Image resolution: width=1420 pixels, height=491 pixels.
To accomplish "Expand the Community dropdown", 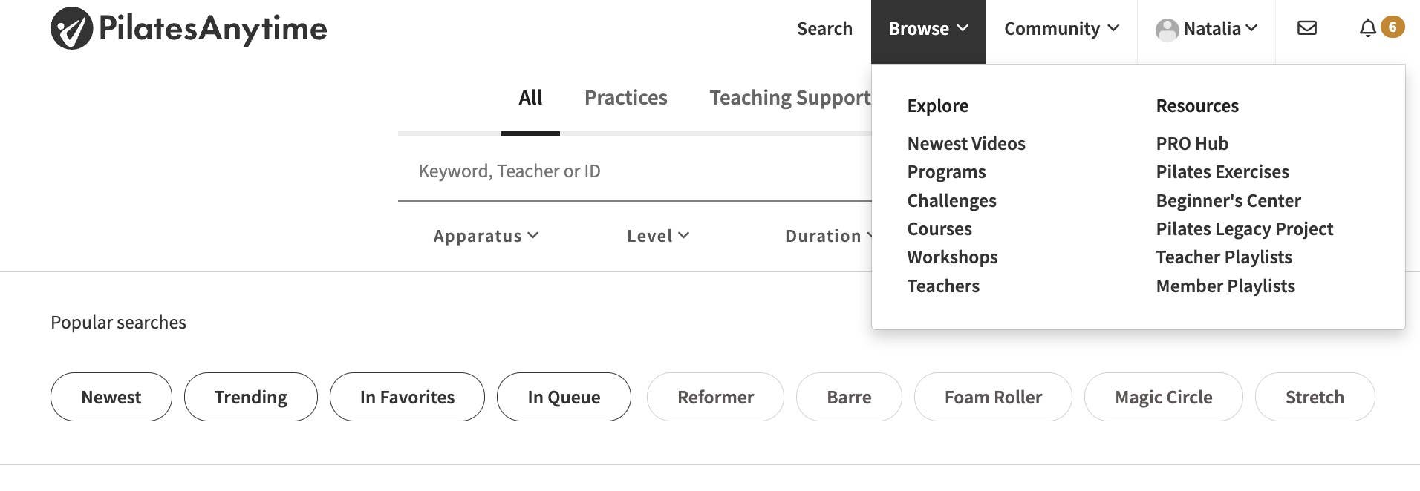I will point(1061,29).
